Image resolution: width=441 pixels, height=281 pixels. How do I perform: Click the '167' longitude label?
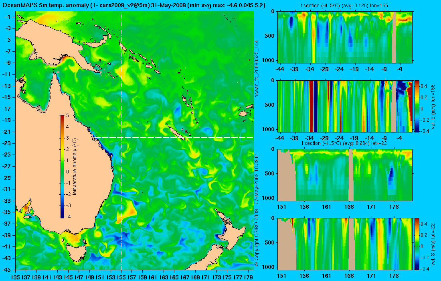click(185, 277)
